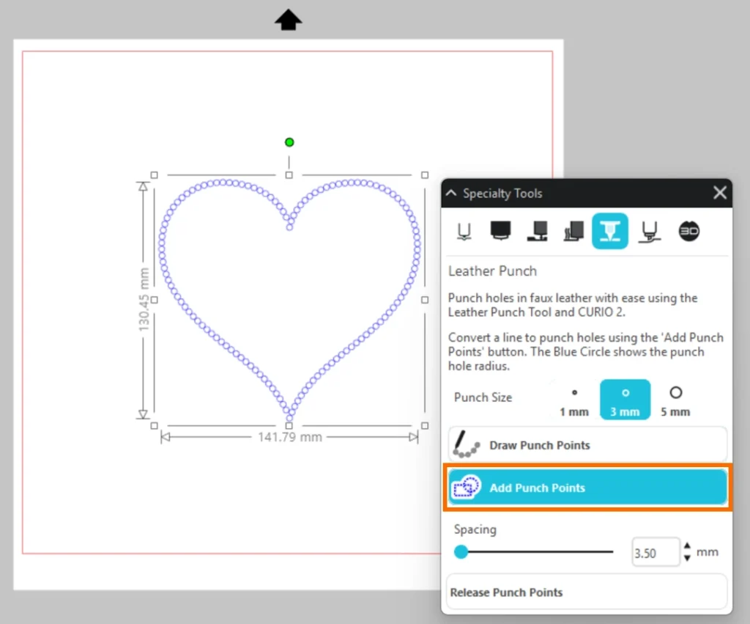Select the first pointed-tip tool icon in Specialty Tools

464,232
